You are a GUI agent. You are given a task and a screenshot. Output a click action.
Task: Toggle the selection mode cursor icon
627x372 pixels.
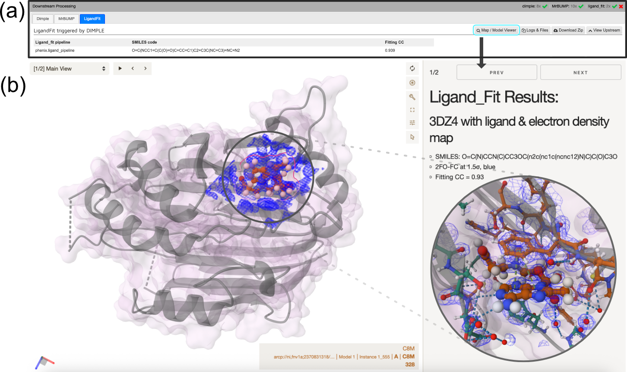[x=412, y=137]
